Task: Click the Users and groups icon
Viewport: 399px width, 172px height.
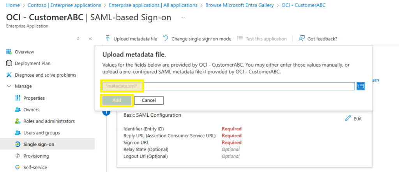Action: point(18,133)
